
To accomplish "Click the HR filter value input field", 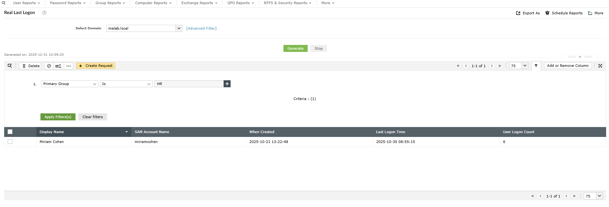I will point(189,84).
